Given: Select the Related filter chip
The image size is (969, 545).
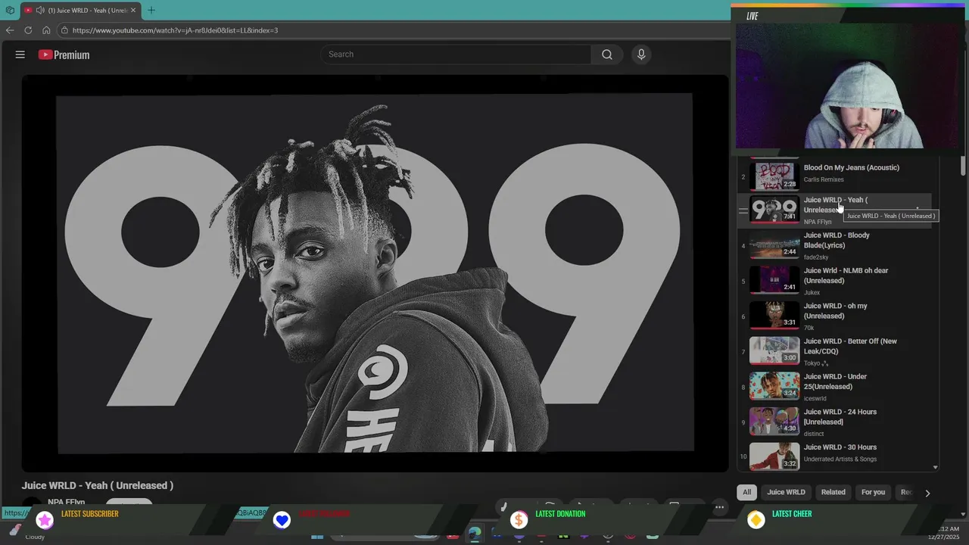Looking at the screenshot, I should [833, 492].
